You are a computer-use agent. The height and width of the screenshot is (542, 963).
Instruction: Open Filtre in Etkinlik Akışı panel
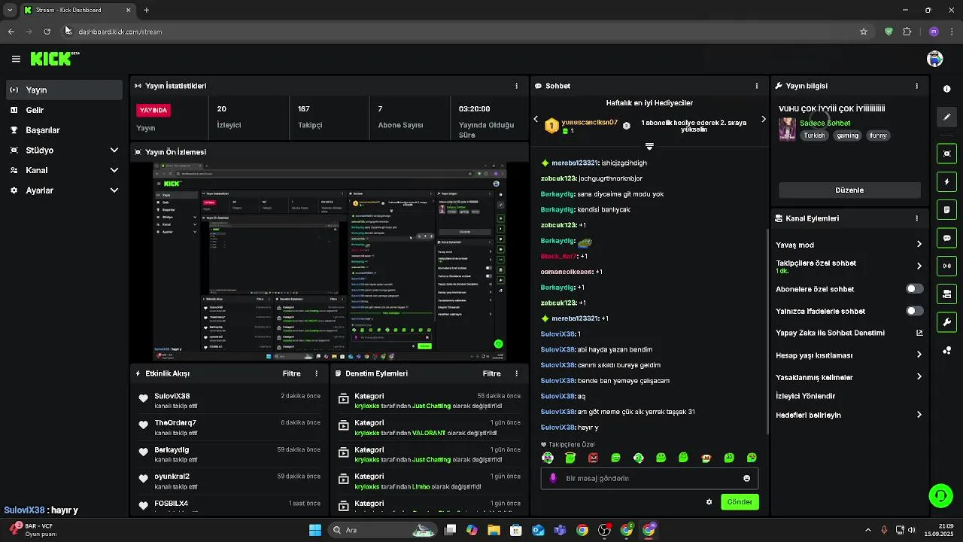tap(291, 373)
